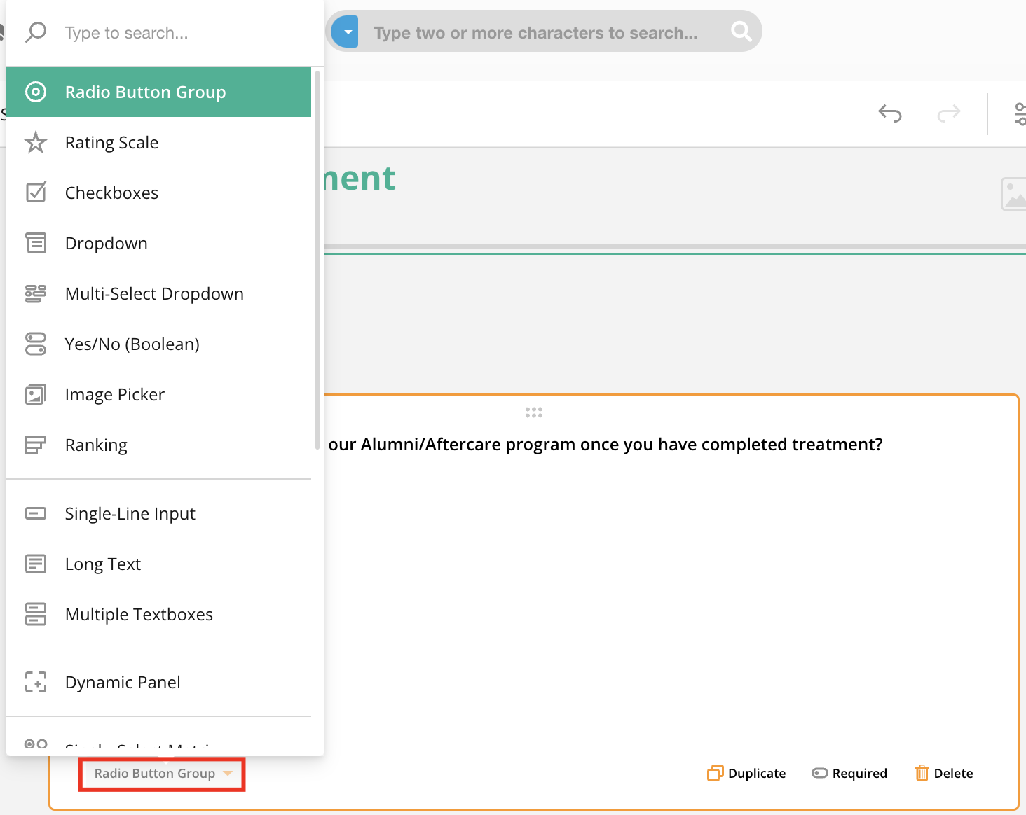The width and height of the screenshot is (1026, 815).
Task: Choose Image Picker from the list
Action: coord(114,395)
